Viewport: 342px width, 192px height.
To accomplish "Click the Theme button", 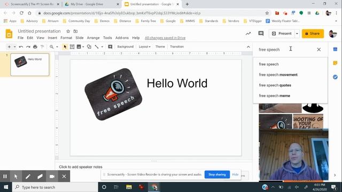I will point(160,46).
